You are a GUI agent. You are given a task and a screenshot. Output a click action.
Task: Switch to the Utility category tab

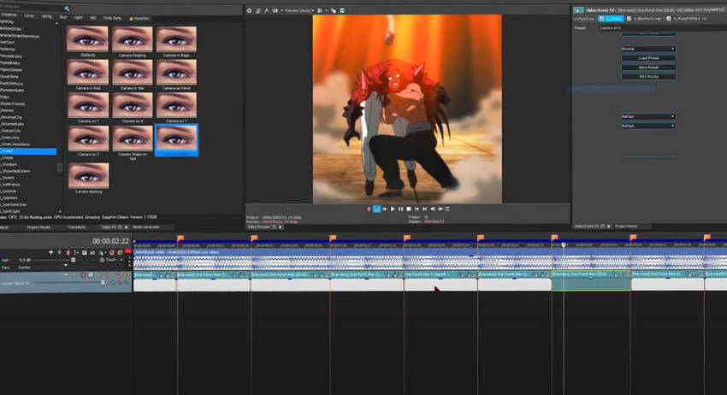pos(47,16)
